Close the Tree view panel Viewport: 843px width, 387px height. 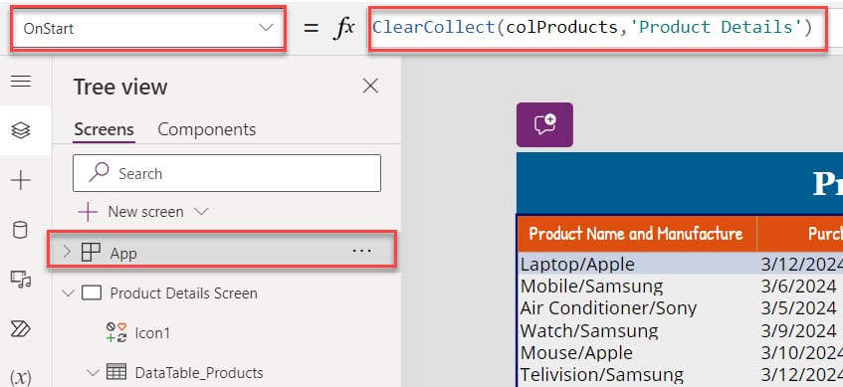tap(370, 86)
